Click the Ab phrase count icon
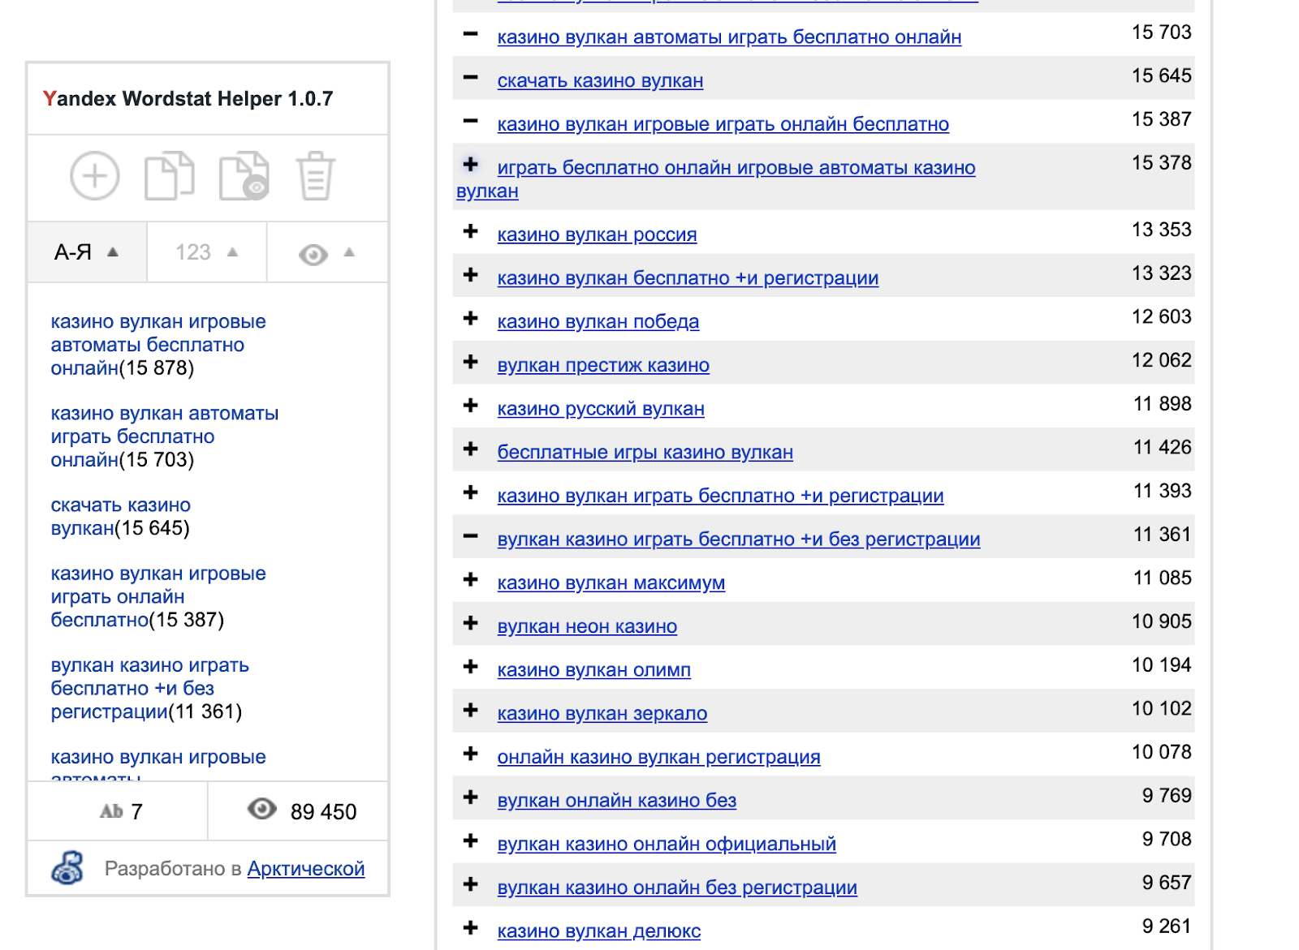 pos(111,811)
